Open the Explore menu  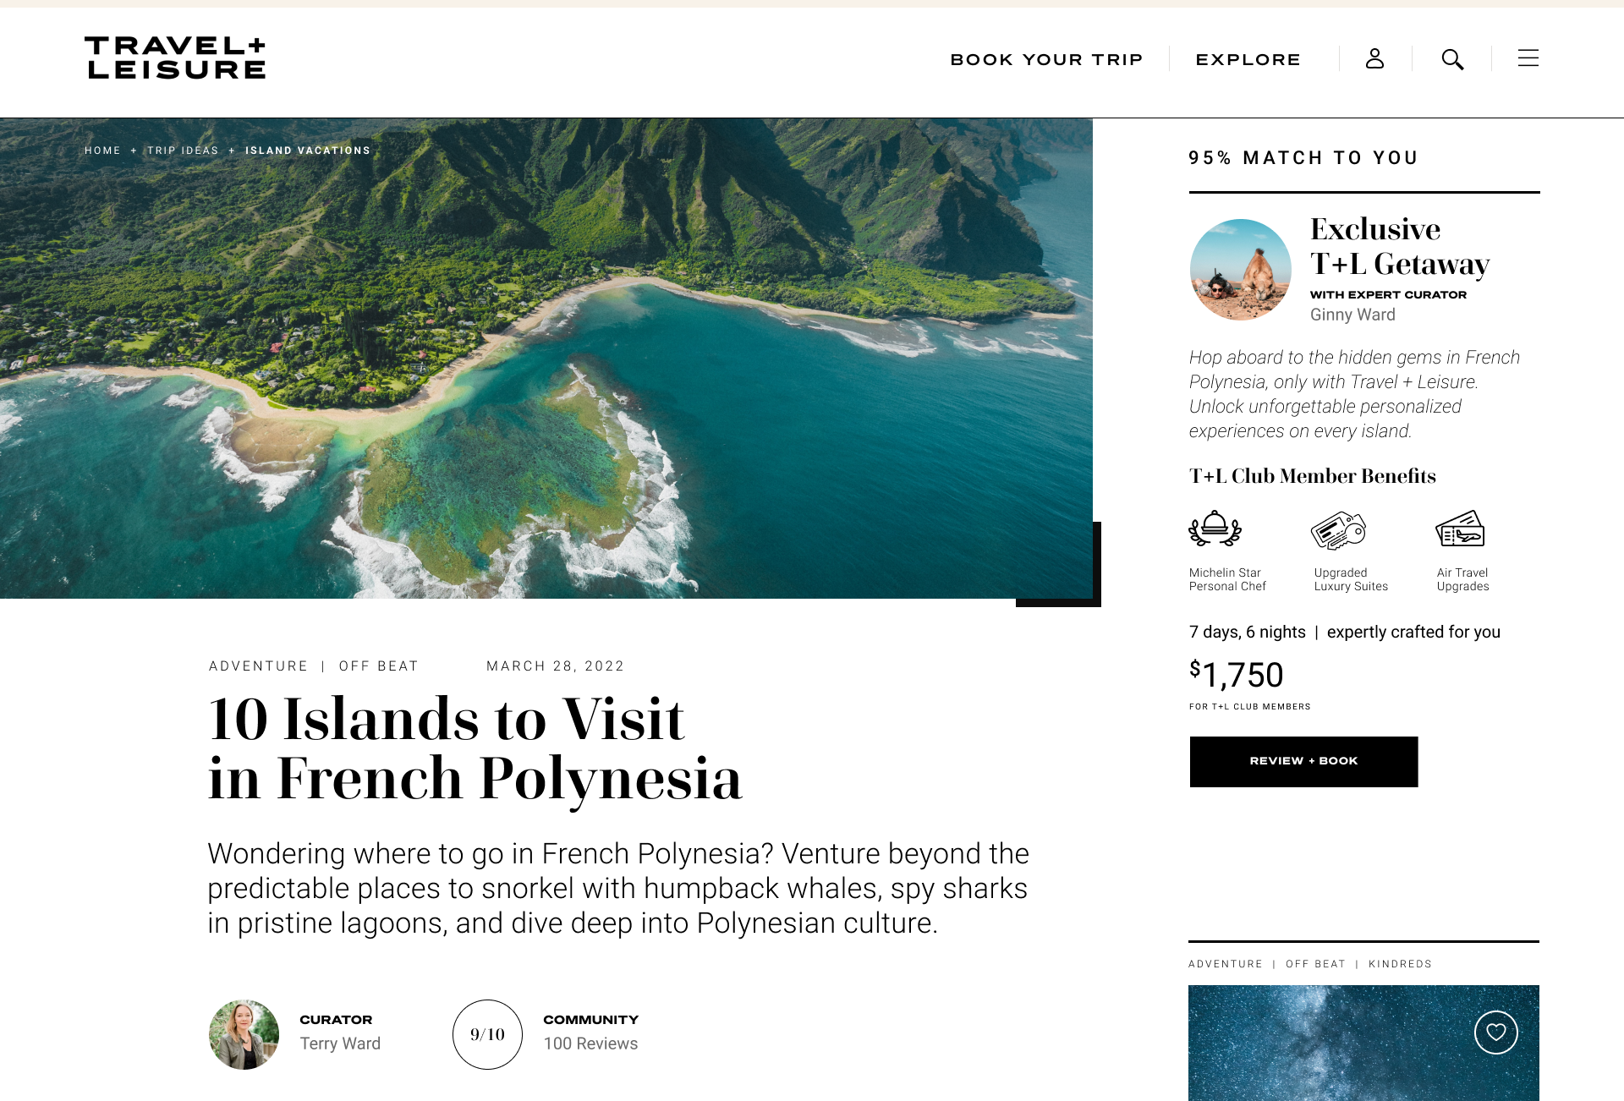[1248, 60]
